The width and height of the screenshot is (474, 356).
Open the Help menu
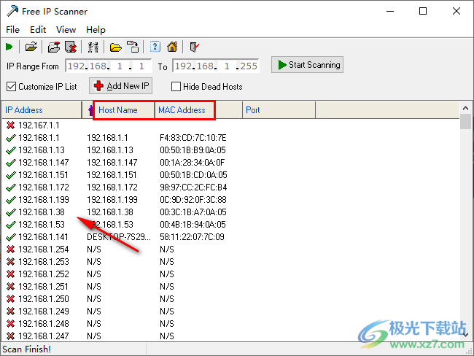pos(96,30)
